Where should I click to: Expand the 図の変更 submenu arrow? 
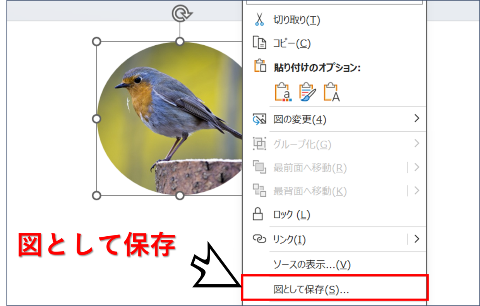click(417, 118)
